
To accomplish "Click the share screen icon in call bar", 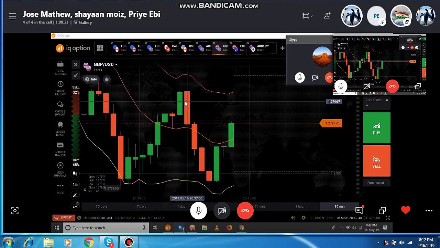I will point(382,210).
